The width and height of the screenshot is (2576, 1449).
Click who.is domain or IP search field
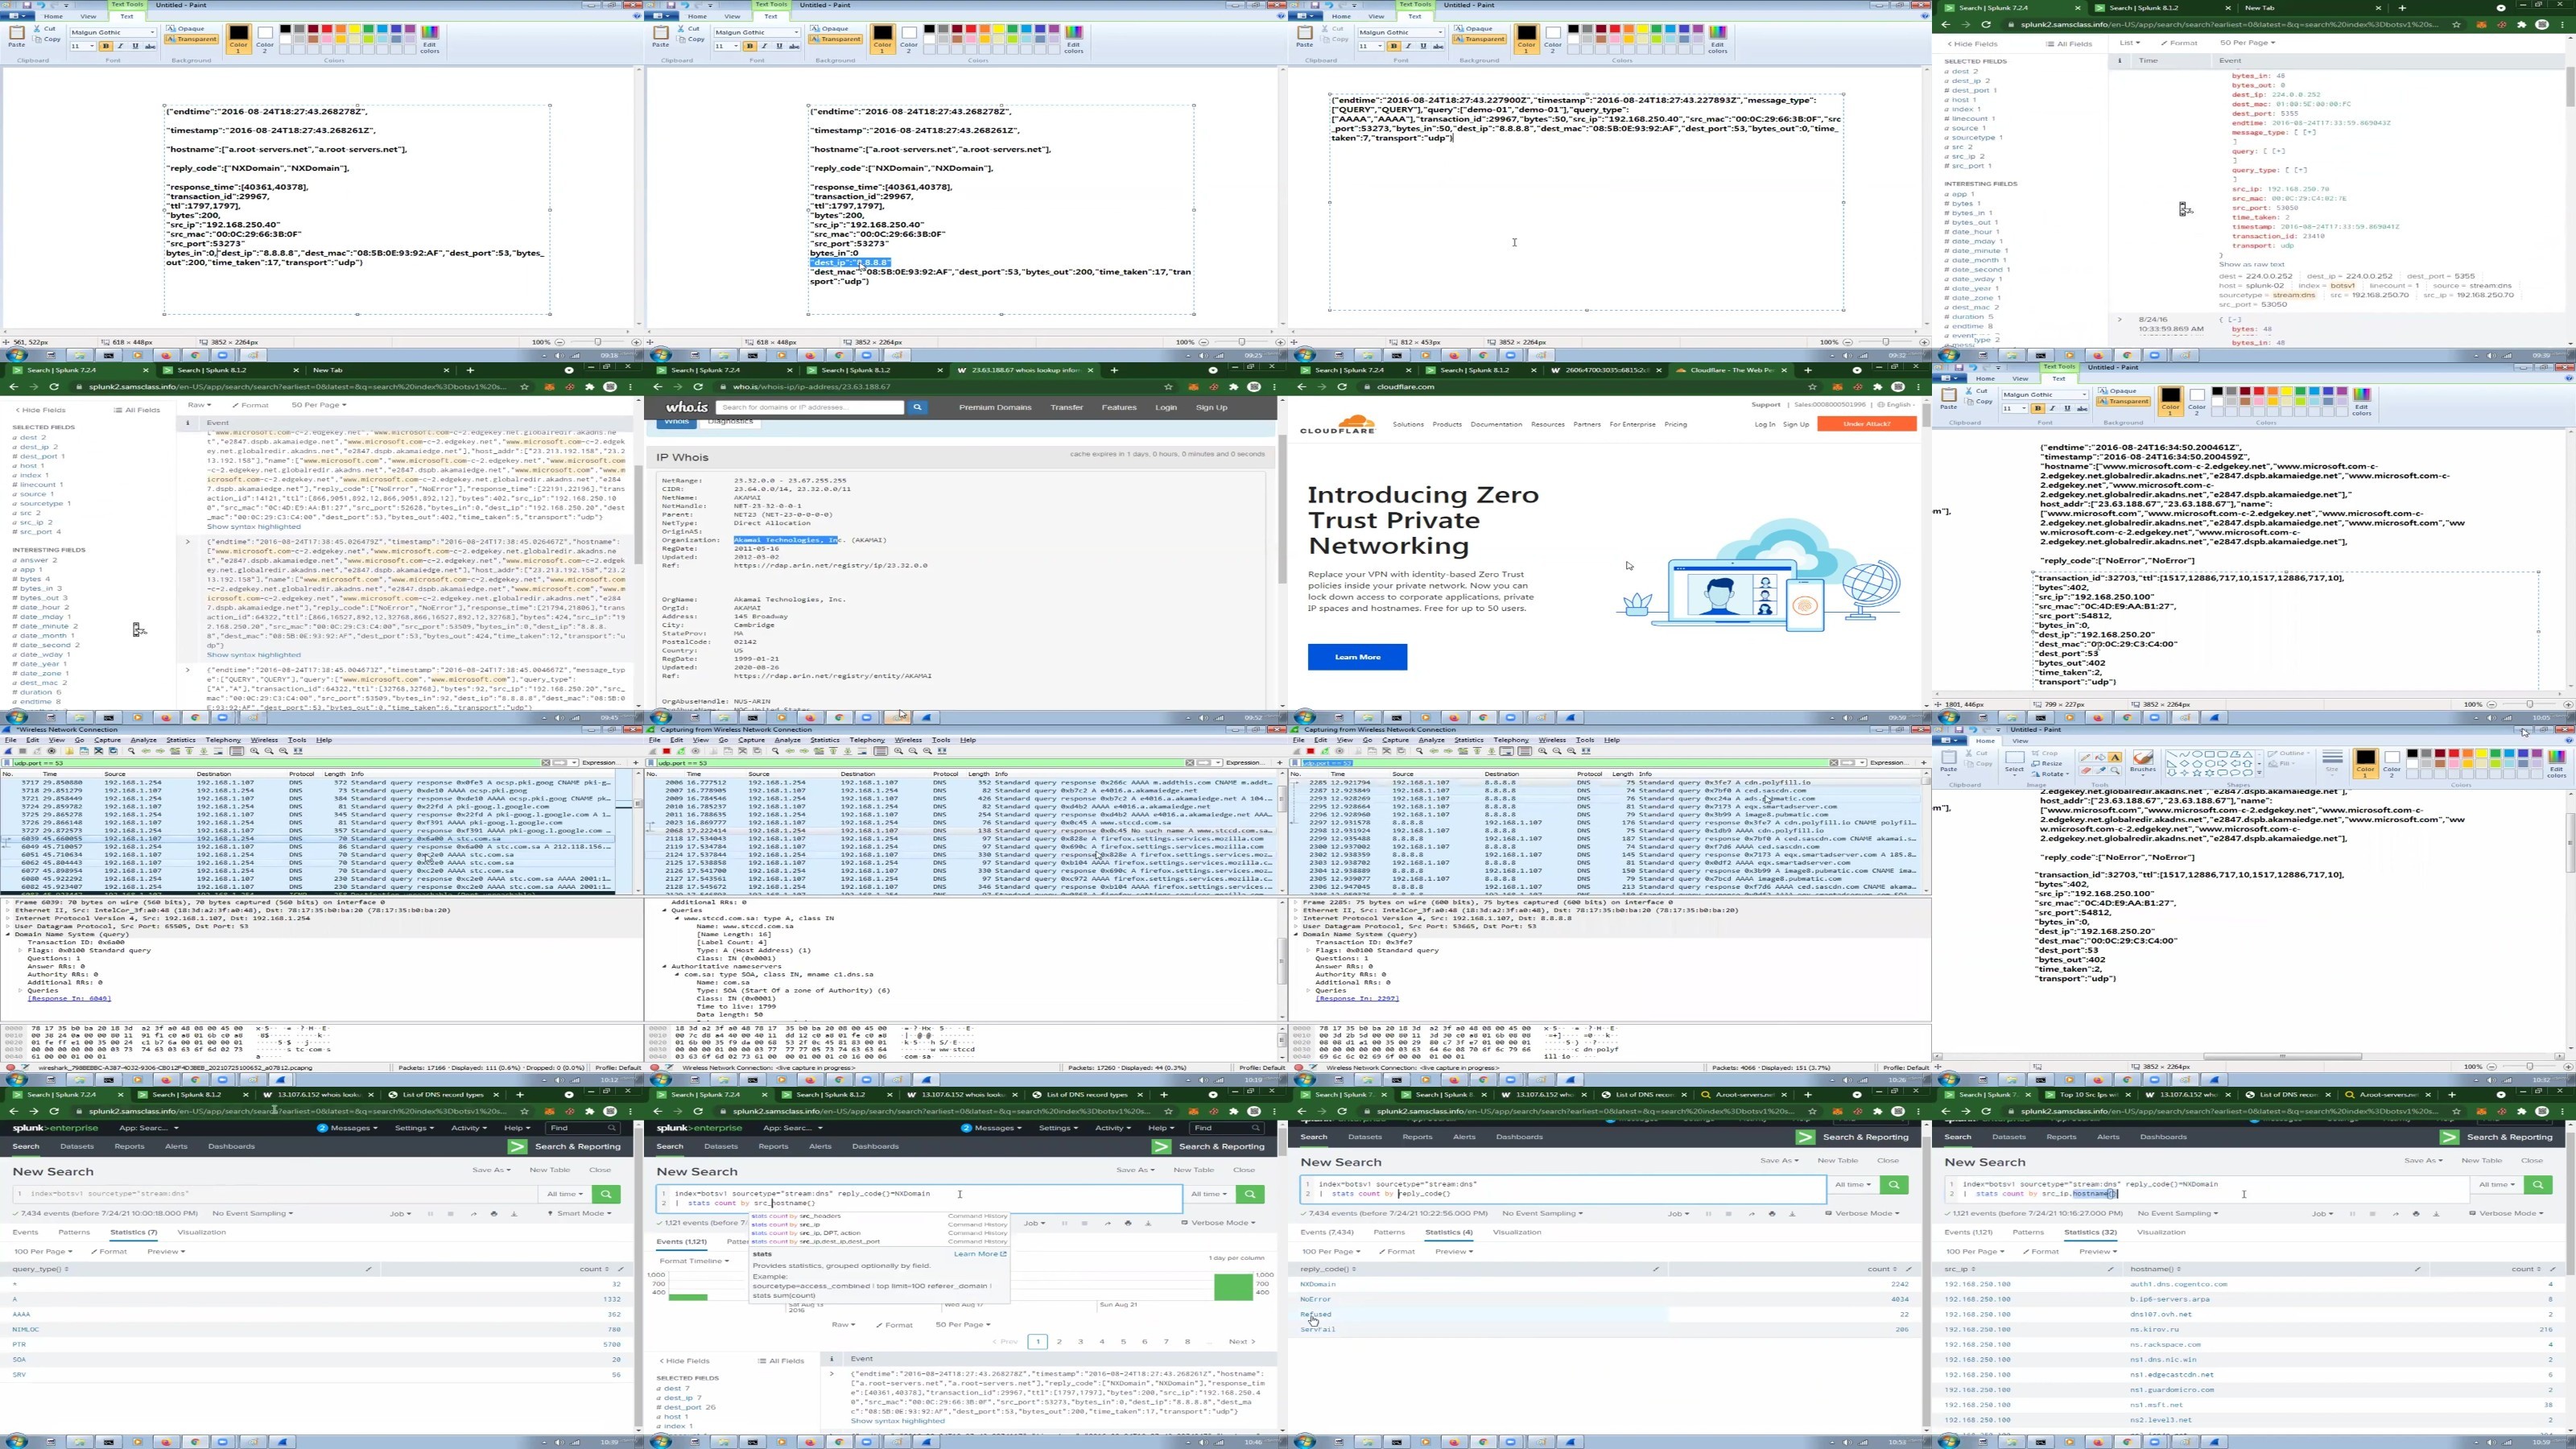tap(810, 407)
